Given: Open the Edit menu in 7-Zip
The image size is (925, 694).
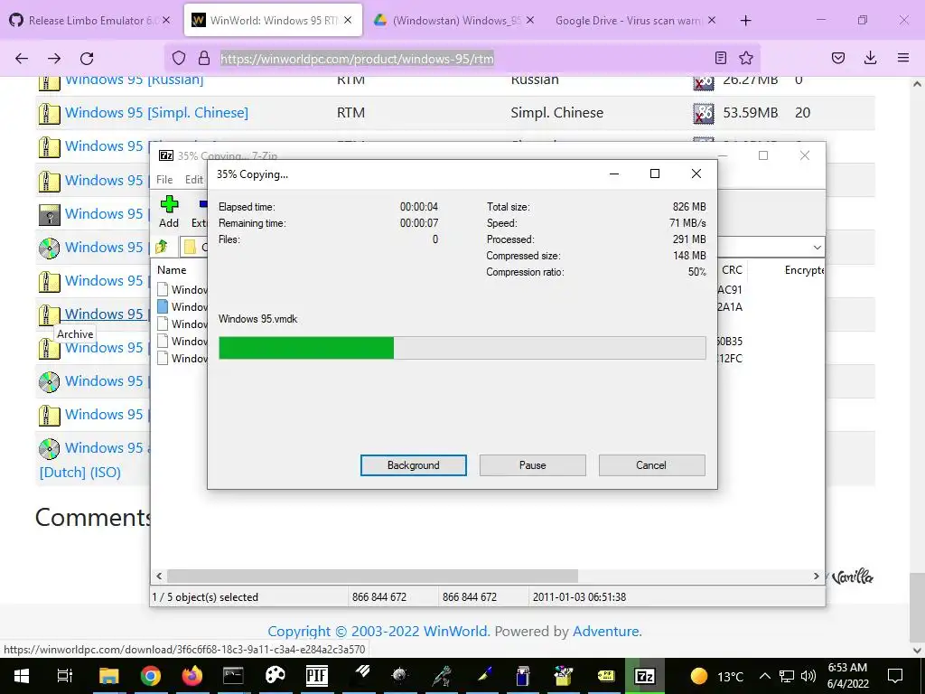Looking at the screenshot, I should pyautogui.click(x=194, y=180).
